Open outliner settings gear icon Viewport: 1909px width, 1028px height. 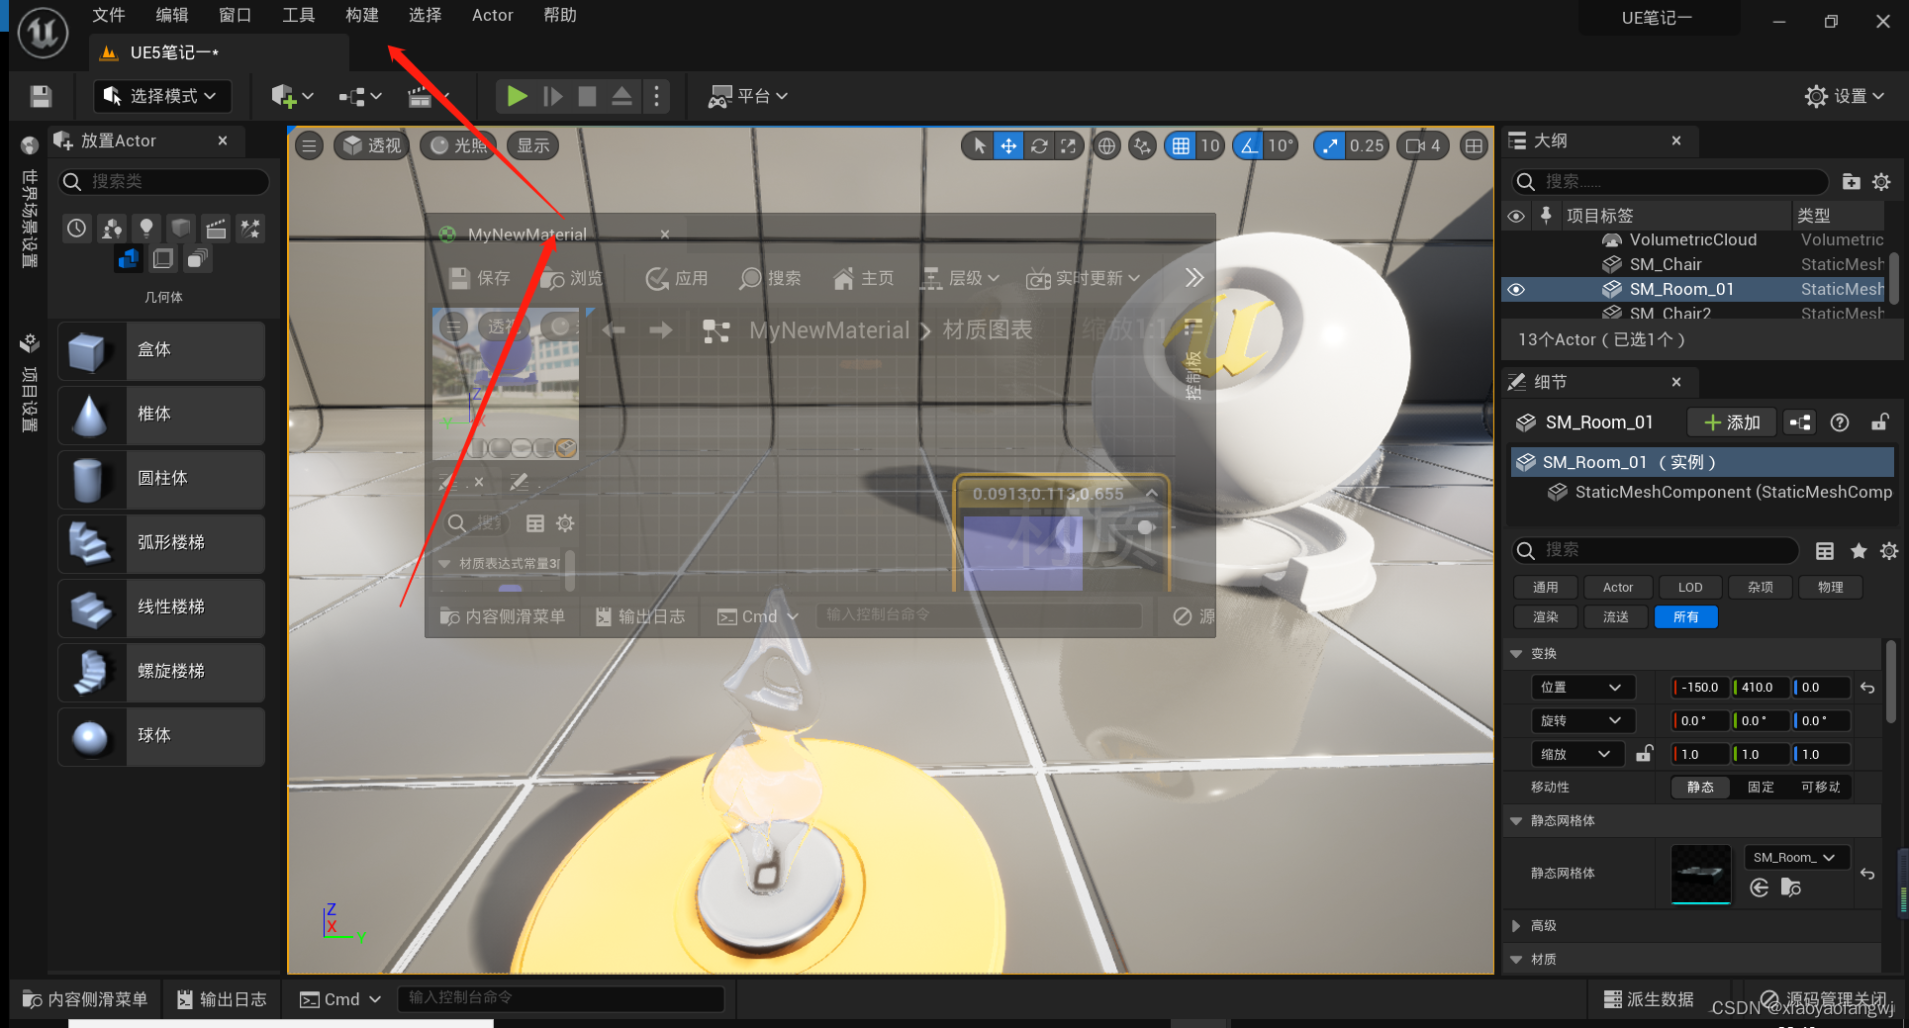(1881, 181)
